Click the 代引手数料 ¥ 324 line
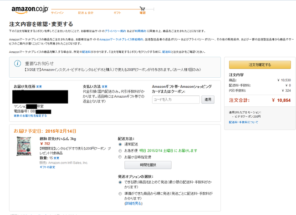296x215 pixels. pyautogui.click(x=260, y=90)
